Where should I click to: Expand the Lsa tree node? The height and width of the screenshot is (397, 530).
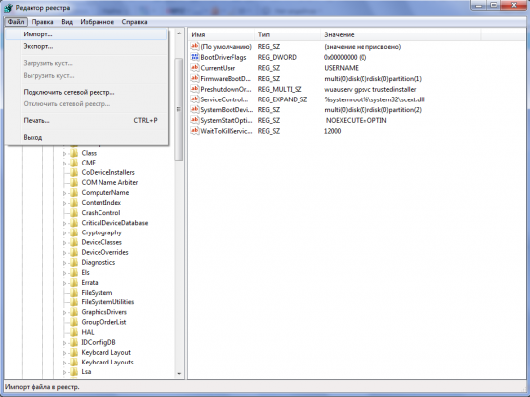pos(64,372)
